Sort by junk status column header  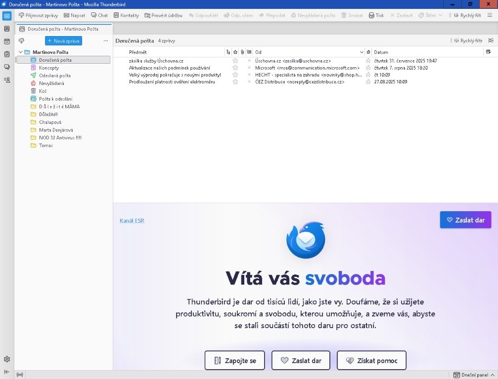[x=368, y=52]
